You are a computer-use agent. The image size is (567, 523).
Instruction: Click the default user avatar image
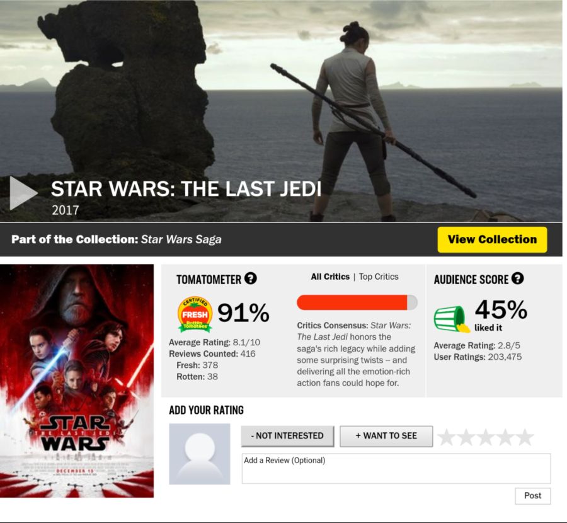[200, 454]
